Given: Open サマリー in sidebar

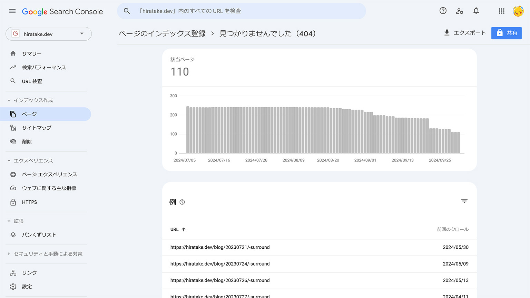Looking at the screenshot, I should coord(46,53).
